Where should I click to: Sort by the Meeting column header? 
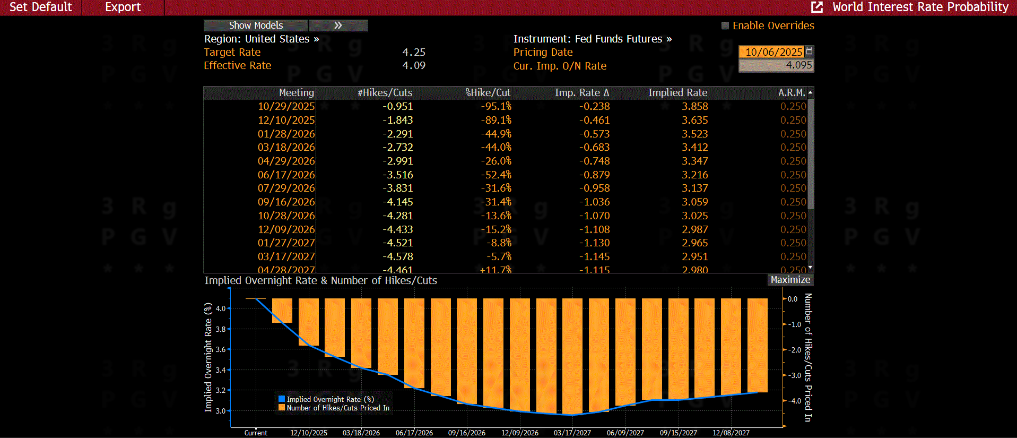296,93
